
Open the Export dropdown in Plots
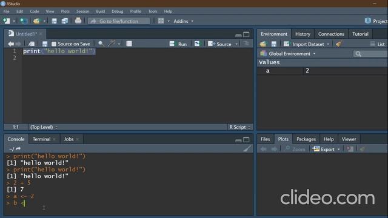(x=326, y=149)
